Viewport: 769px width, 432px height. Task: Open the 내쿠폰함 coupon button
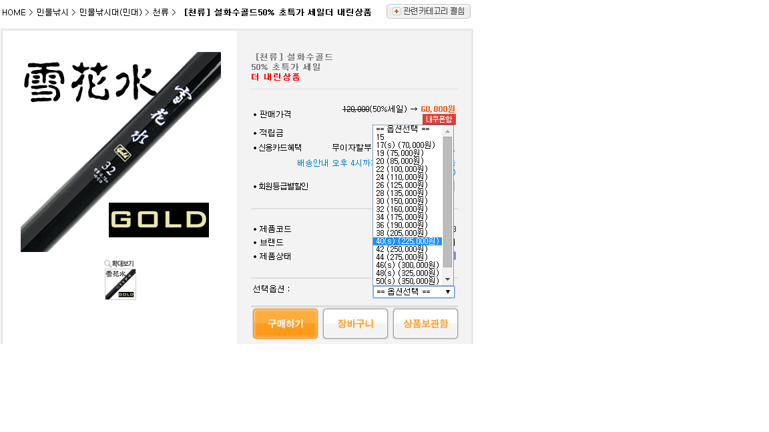tap(439, 119)
